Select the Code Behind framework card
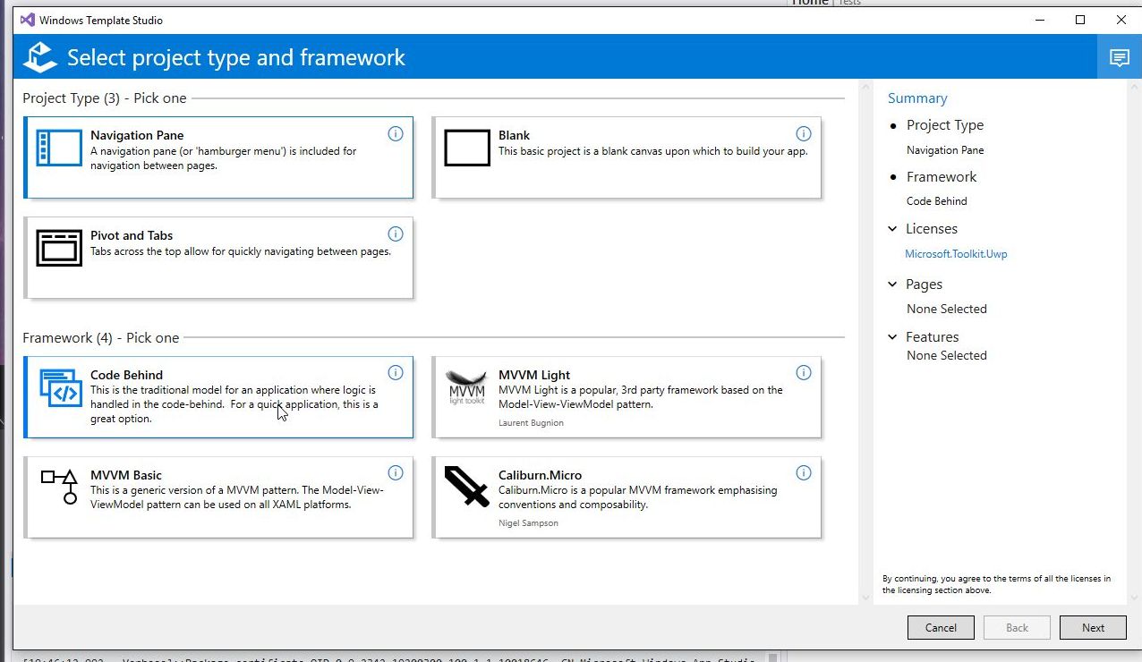 219,397
